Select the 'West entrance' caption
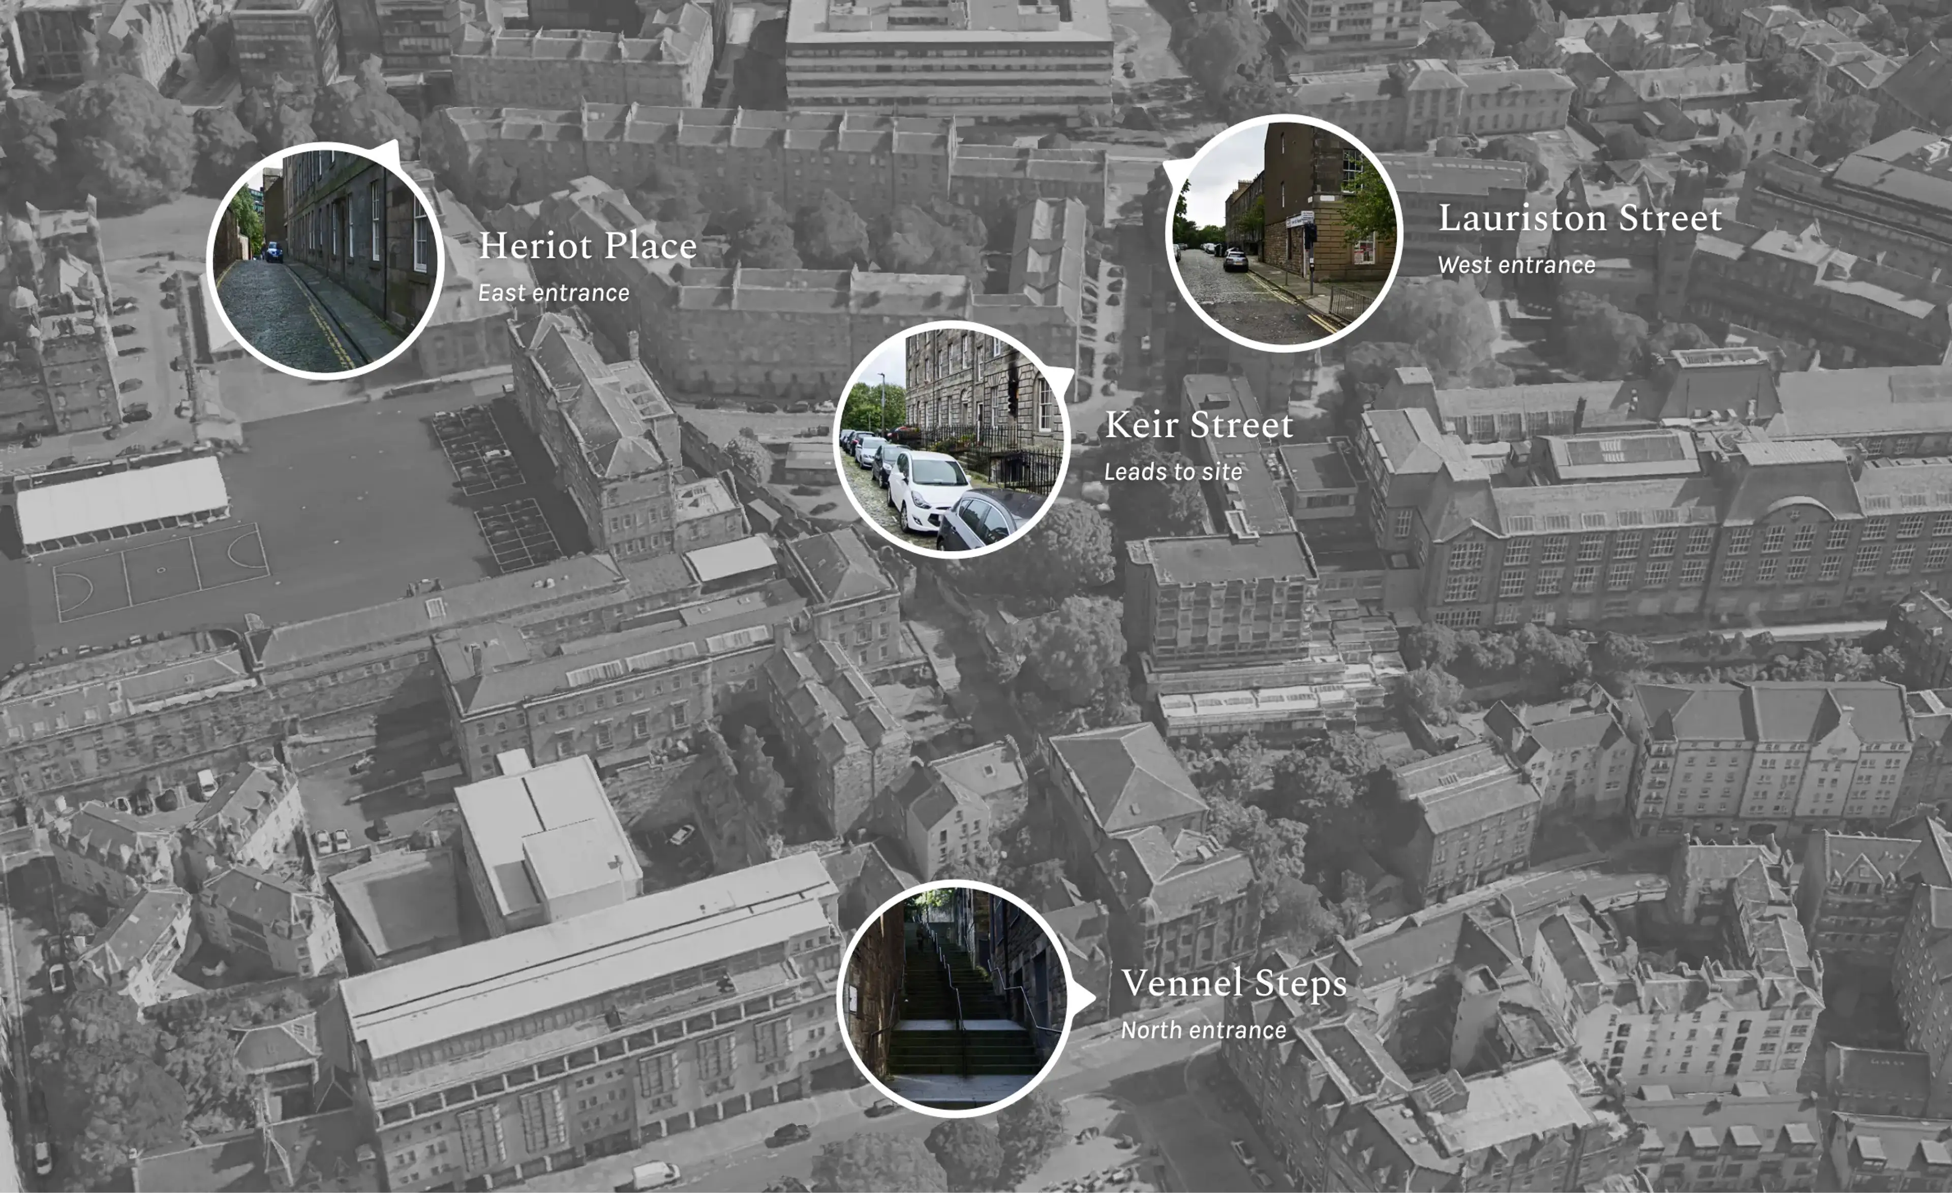Screen dimensions: 1952x1193 coord(1516,265)
